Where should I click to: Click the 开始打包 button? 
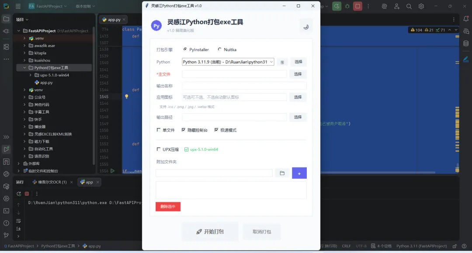(x=210, y=232)
